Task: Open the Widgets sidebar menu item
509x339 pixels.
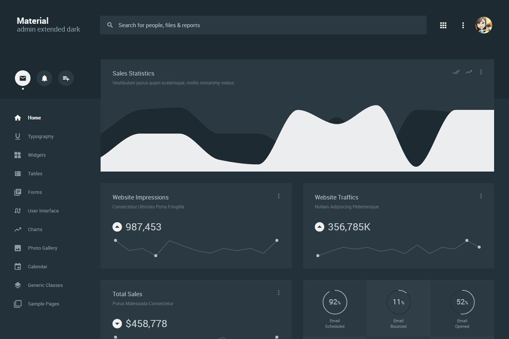Action: [x=37, y=155]
